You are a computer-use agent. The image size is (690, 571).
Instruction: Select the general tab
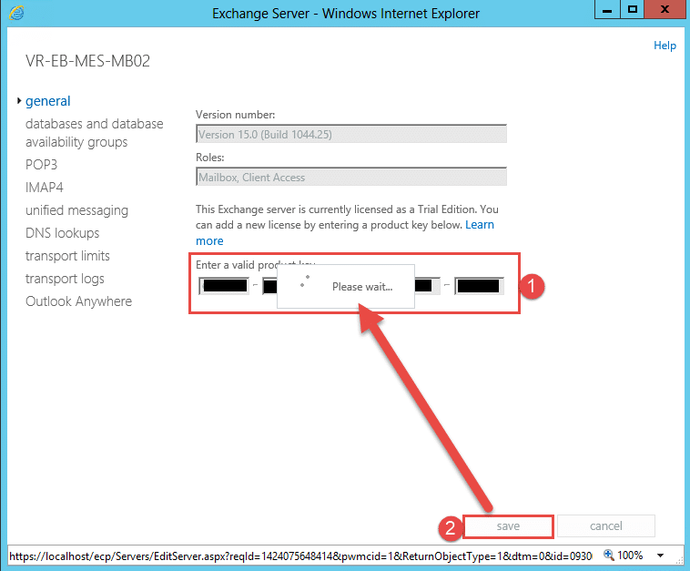47,101
